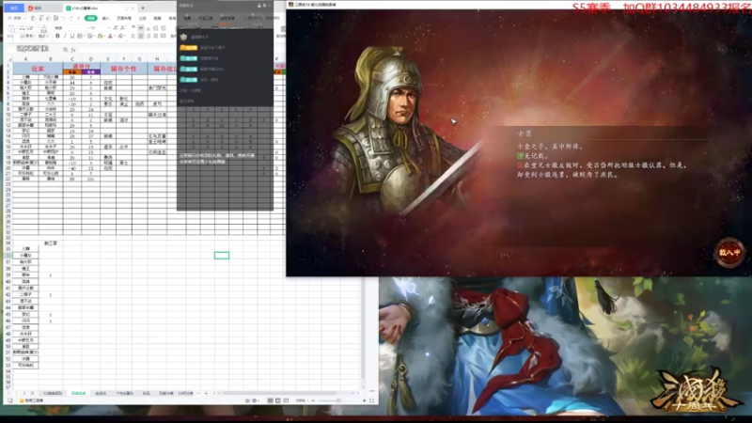Image resolution: width=752 pixels, height=423 pixels.
Task: Click the Redo arrow in quick toolbar
Action: [71, 18]
